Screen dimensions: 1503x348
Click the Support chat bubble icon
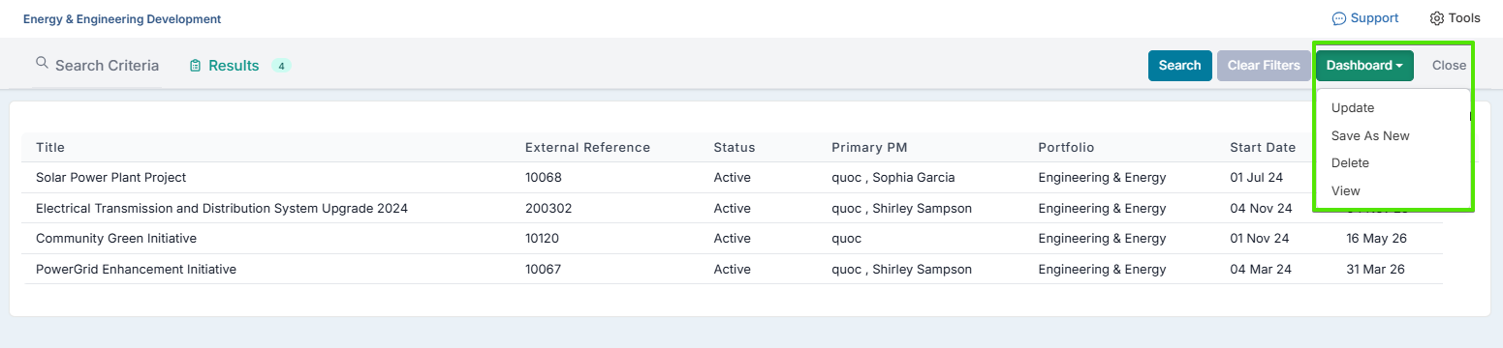pyautogui.click(x=1339, y=18)
